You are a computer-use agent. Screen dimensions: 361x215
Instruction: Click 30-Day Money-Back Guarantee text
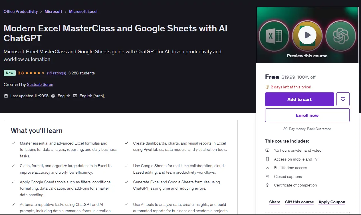click(x=307, y=129)
